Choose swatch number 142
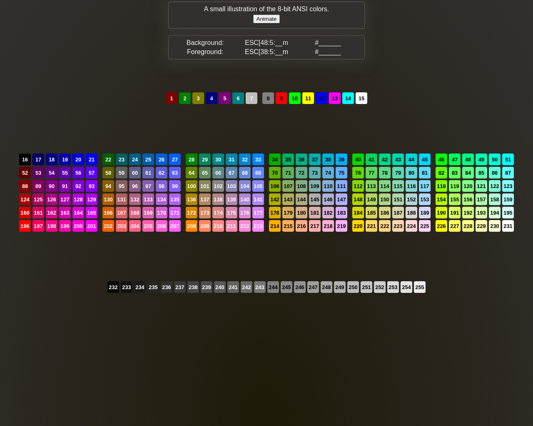This screenshot has height=426, width=533. coord(275,199)
